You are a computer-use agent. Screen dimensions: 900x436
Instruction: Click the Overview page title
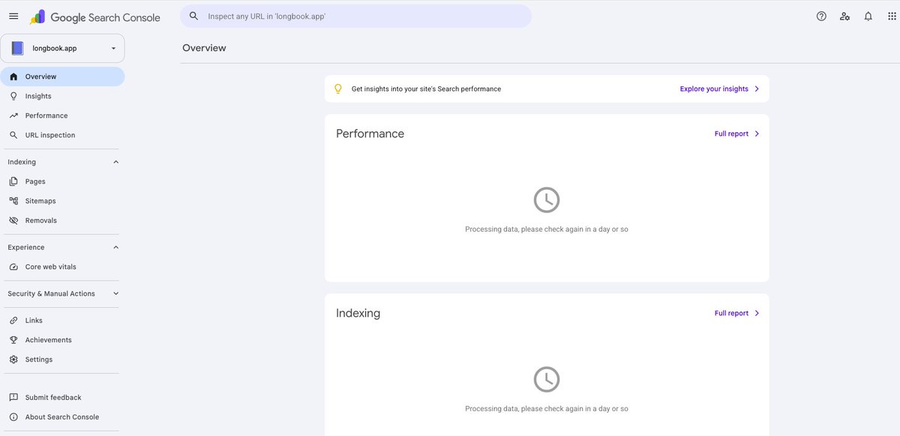tap(204, 48)
